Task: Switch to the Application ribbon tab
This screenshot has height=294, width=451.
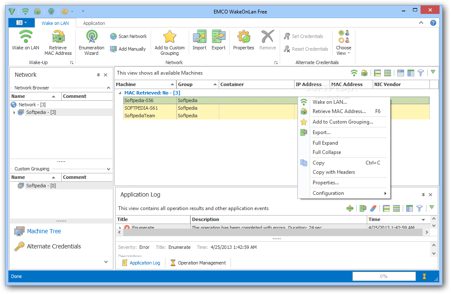Action: coord(94,23)
